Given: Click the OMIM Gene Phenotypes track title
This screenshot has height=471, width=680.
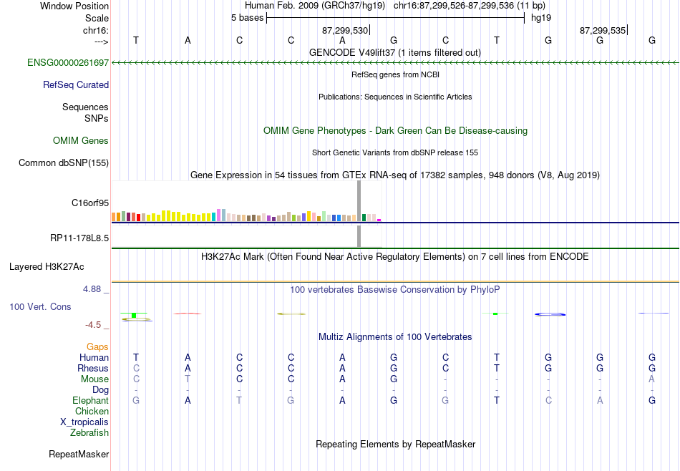Looking at the screenshot, I should tap(395, 130).
